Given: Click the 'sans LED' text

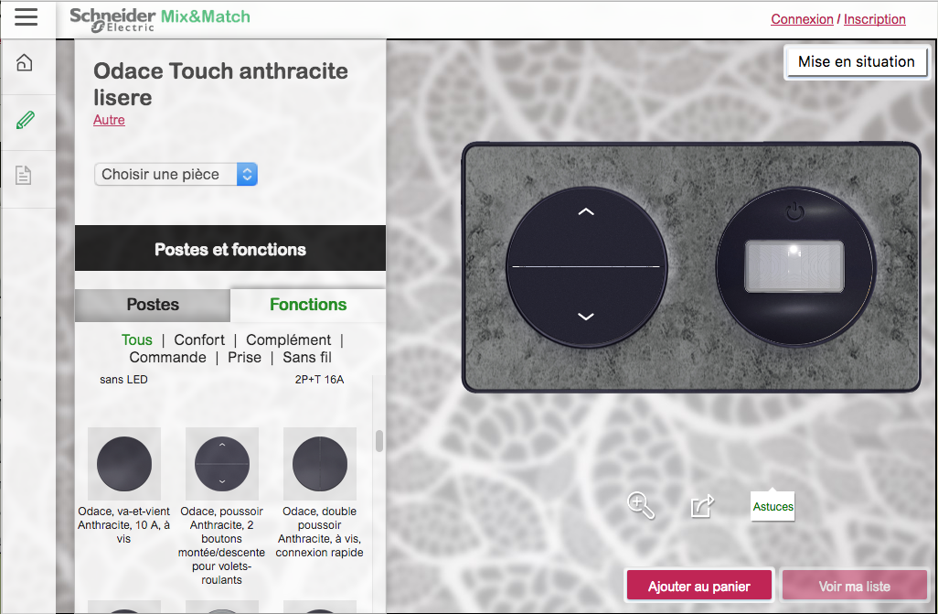Looking at the screenshot, I should (x=123, y=379).
